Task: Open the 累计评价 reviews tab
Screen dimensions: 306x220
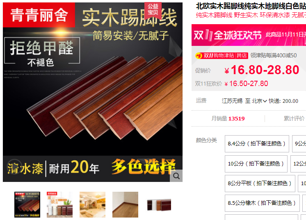Action: [x=294, y=118]
